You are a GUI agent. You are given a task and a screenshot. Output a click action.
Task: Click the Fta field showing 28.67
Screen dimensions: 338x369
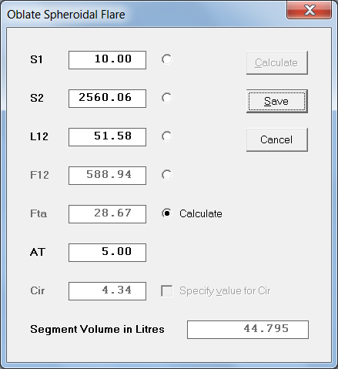[107, 214]
